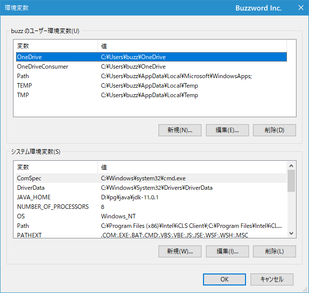Close the environment variables dialog window
This screenshot has height=293, width=309.
[x=300, y=8]
